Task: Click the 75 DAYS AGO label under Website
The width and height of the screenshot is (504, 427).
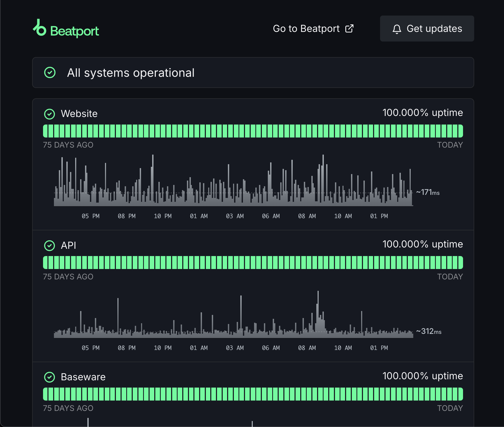Action: [x=68, y=145]
